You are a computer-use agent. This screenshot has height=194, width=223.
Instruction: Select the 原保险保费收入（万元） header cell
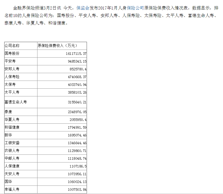[62, 46]
